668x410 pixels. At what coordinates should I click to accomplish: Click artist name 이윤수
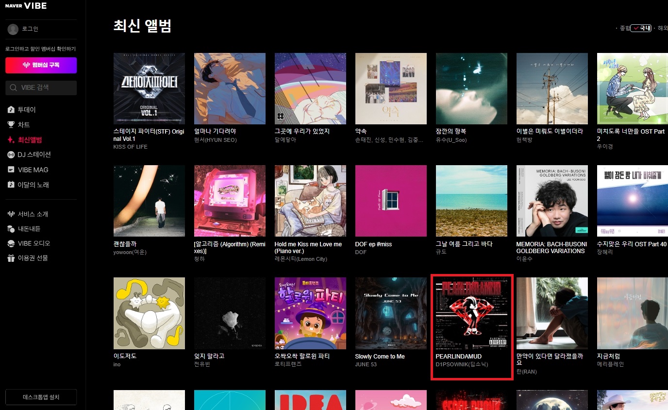point(524,259)
